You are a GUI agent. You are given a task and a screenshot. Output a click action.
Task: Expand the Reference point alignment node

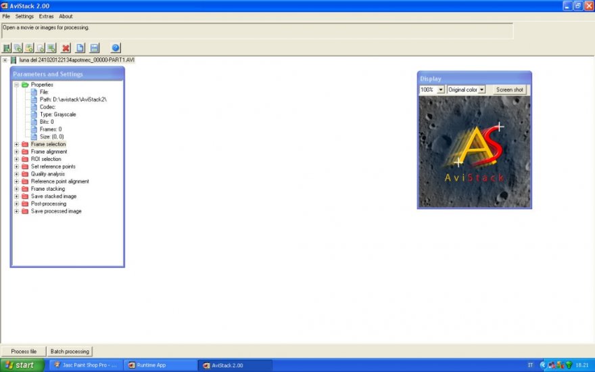17,181
